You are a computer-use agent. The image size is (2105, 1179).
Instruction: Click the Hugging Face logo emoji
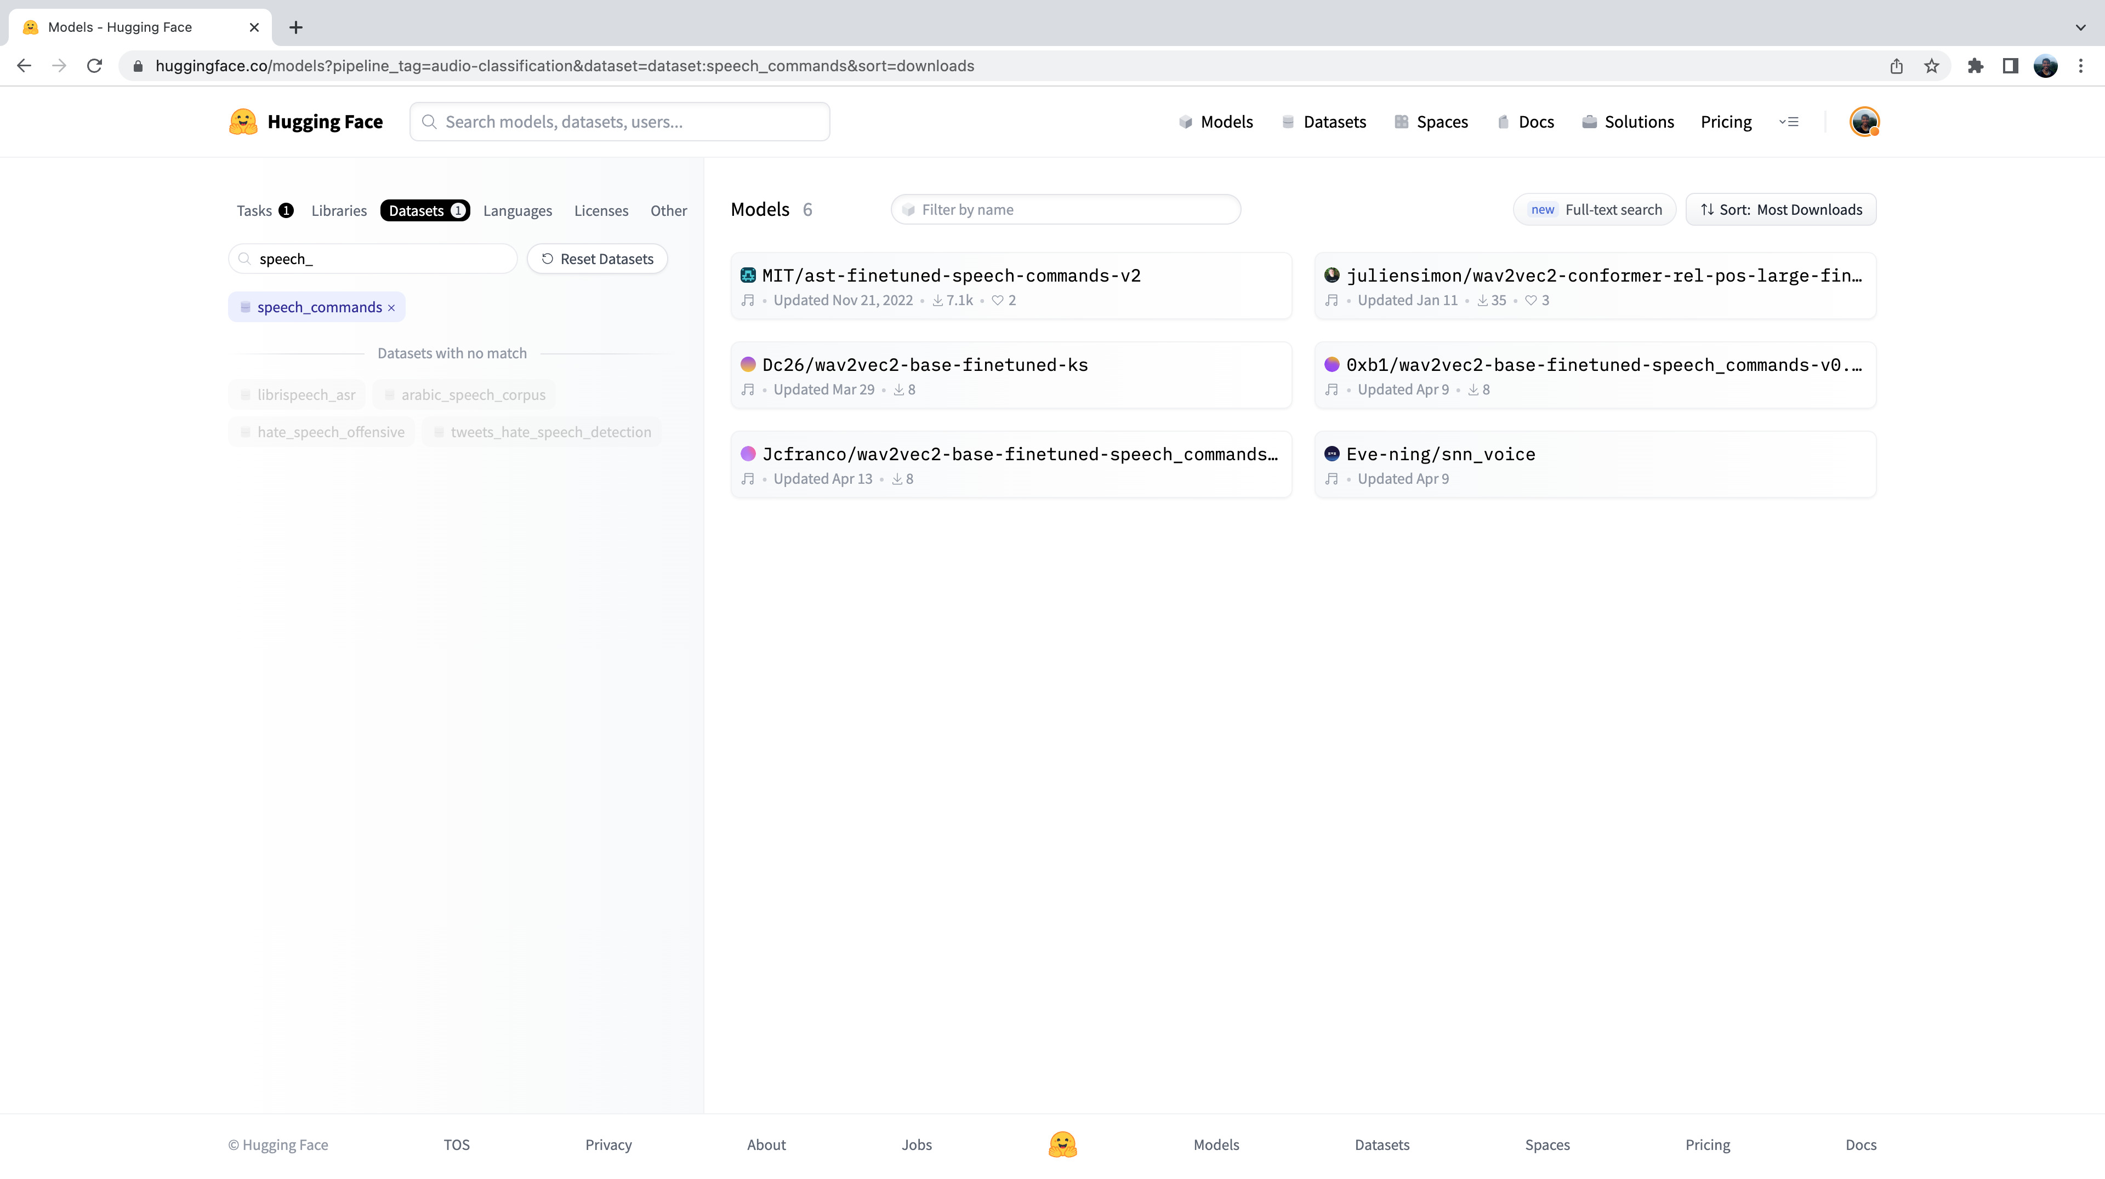point(243,122)
